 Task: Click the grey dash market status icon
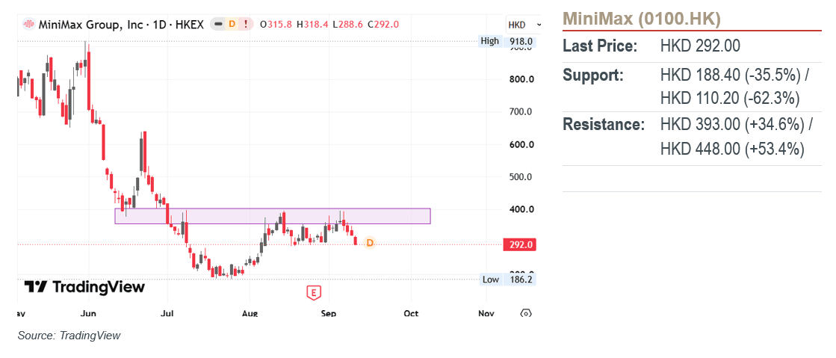pyautogui.click(x=219, y=24)
